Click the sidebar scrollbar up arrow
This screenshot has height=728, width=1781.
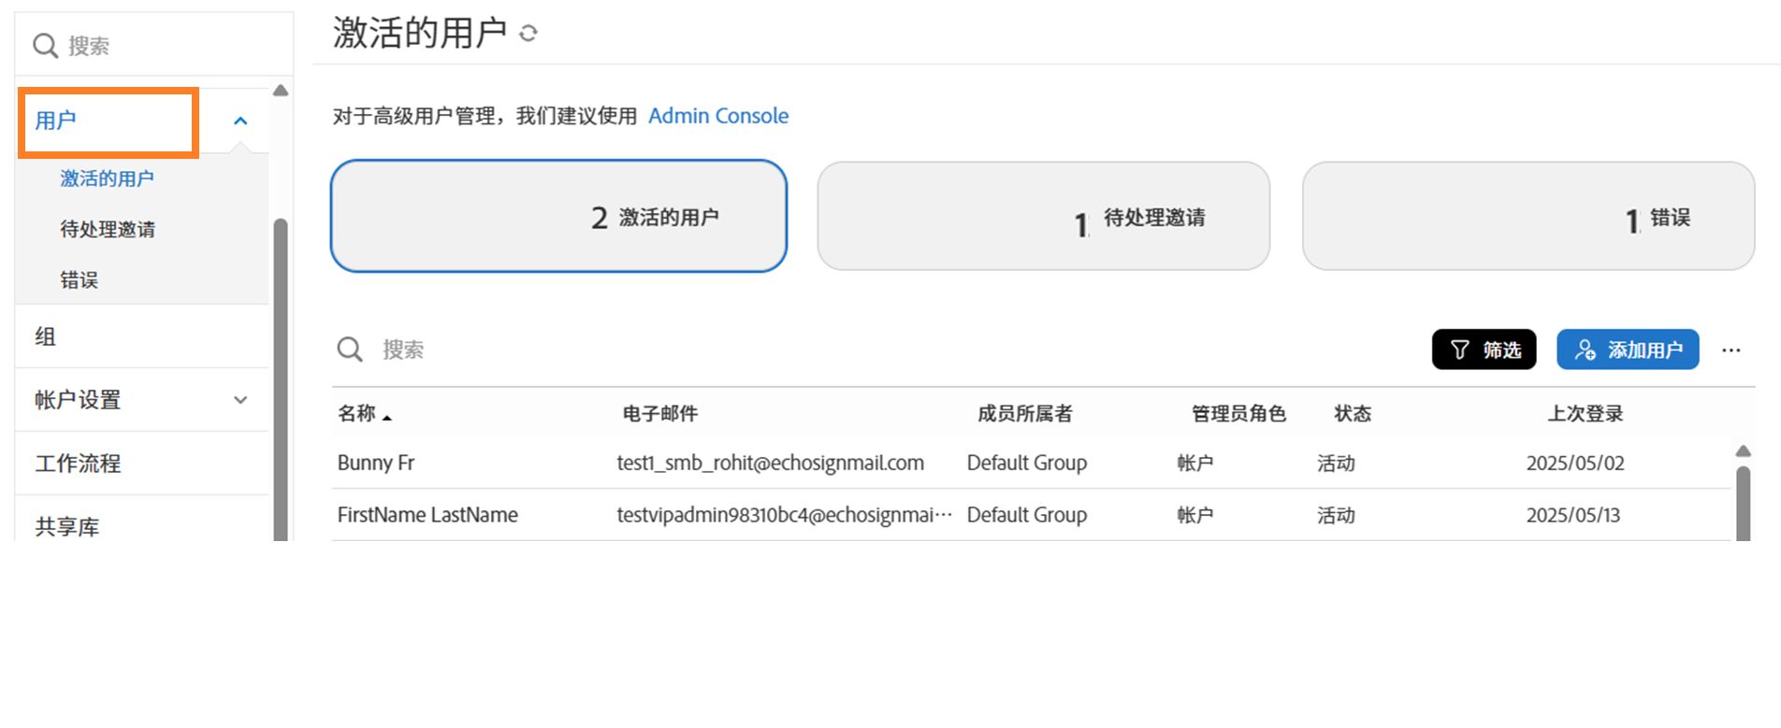pos(281,91)
